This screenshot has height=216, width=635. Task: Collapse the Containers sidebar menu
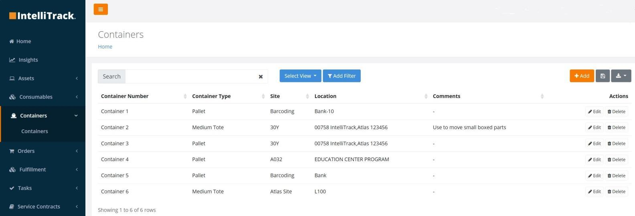tap(43, 116)
